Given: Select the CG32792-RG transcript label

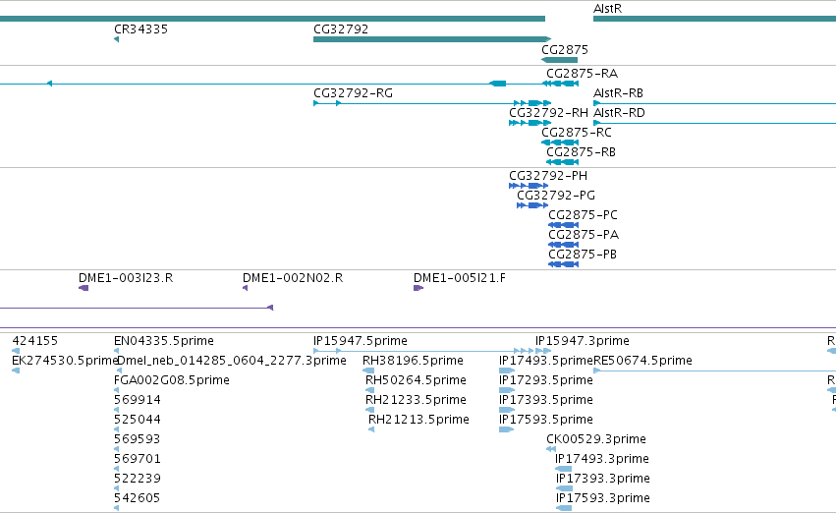Looking at the screenshot, I should [x=353, y=93].
